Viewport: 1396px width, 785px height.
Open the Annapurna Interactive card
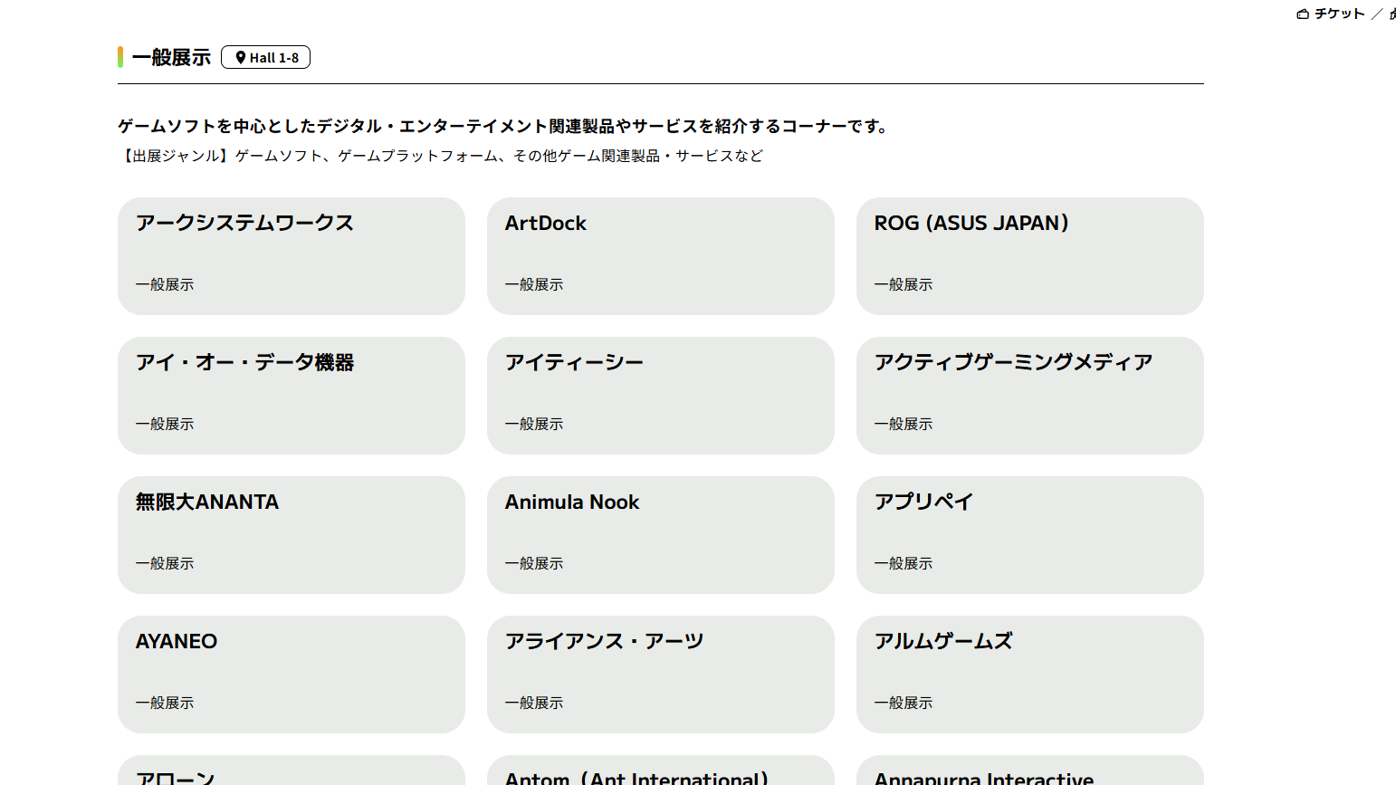1029,771
